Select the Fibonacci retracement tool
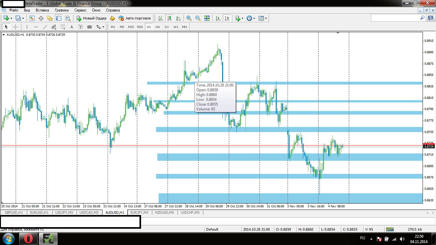Image resolution: width=436 pixels, height=245 pixels. pos(63,27)
